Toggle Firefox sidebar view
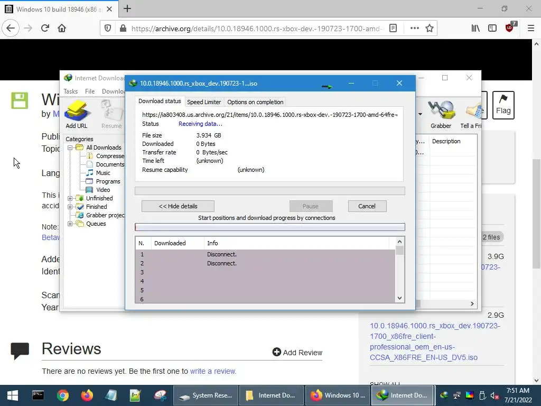Screen dimensions: 541x406 pos(492,29)
